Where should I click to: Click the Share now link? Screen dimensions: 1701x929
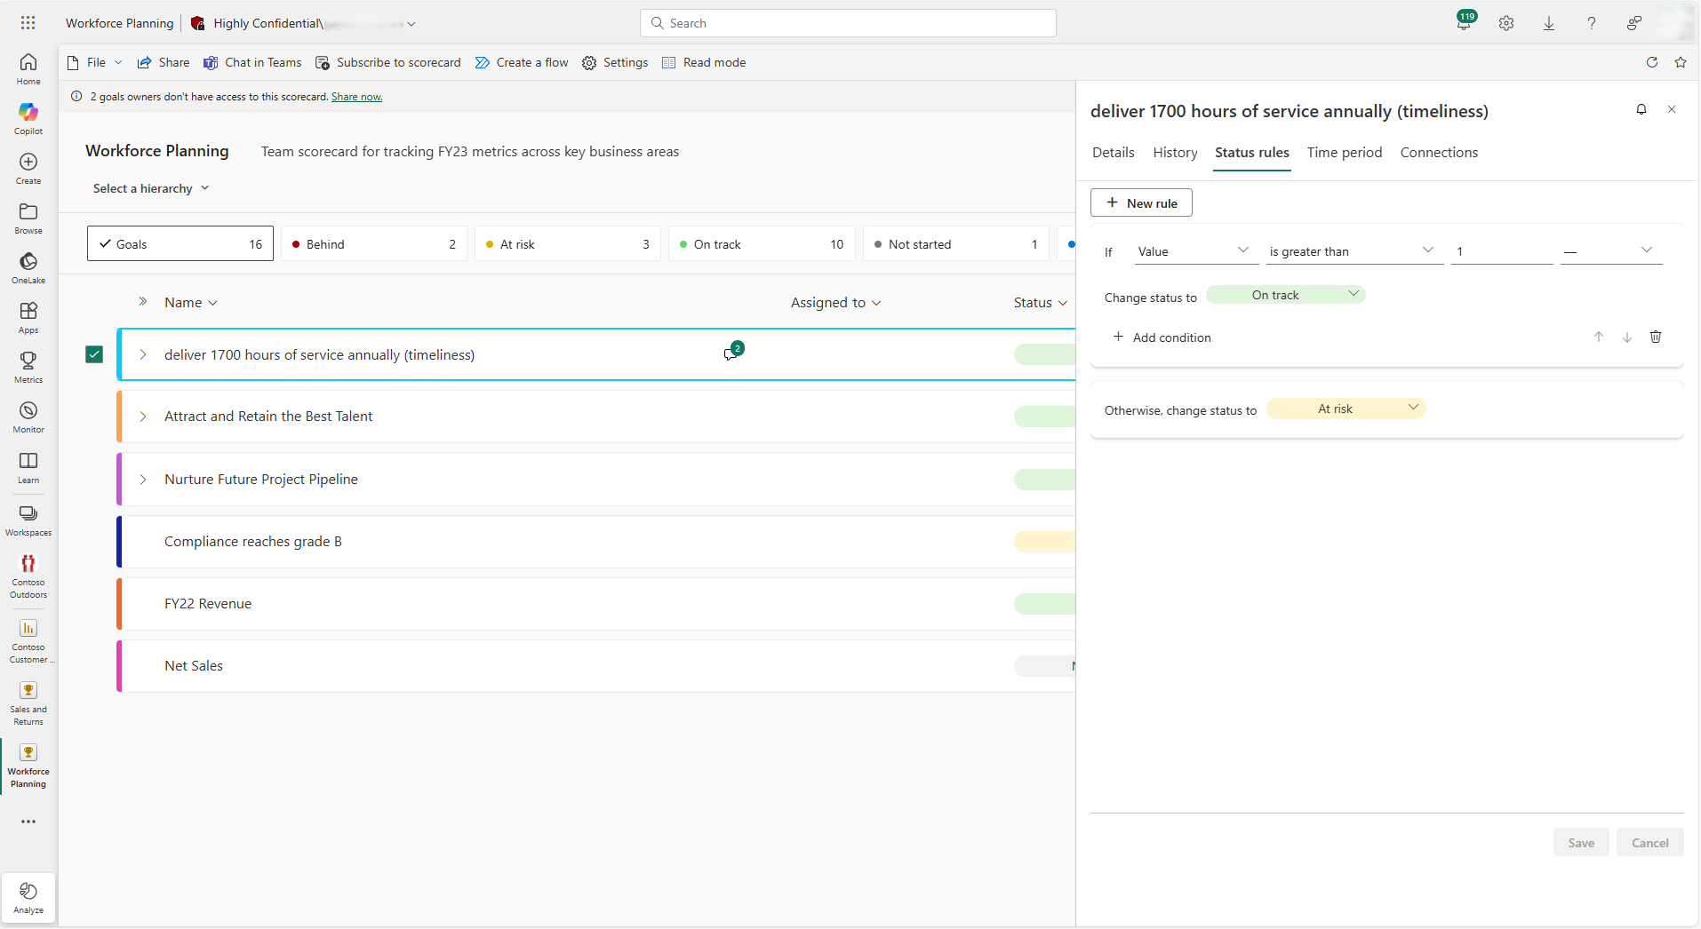click(356, 97)
